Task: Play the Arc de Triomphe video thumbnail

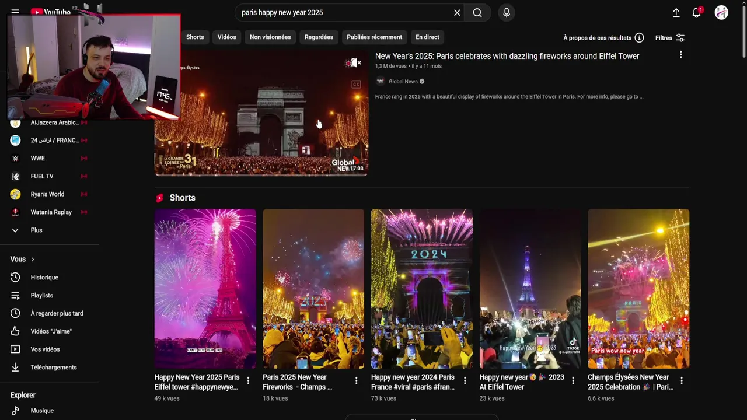Action: click(261, 114)
